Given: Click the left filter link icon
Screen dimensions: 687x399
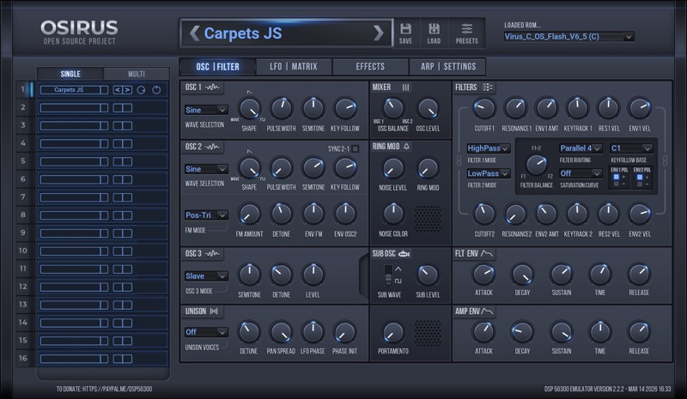Looking at the screenshot, I should coord(459,160).
